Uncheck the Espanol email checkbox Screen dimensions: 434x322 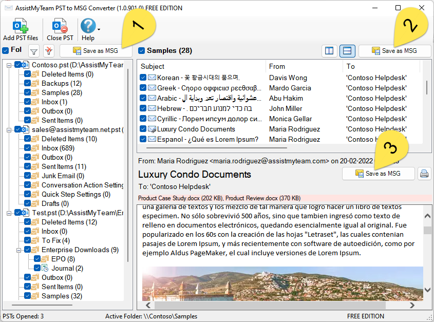(x=143, y=139)
